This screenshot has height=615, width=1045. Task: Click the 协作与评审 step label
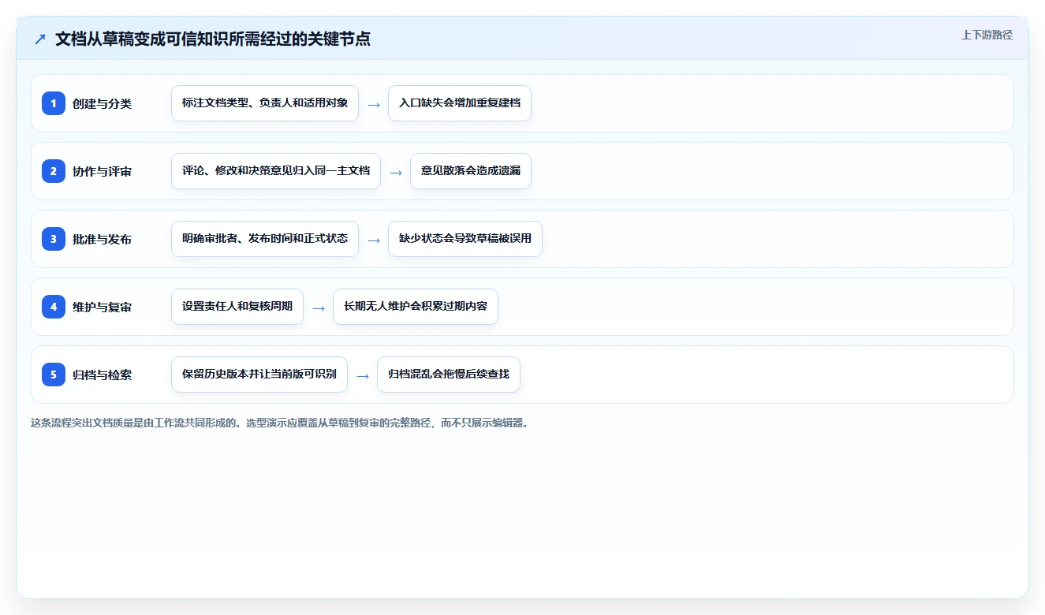[102, 171]
